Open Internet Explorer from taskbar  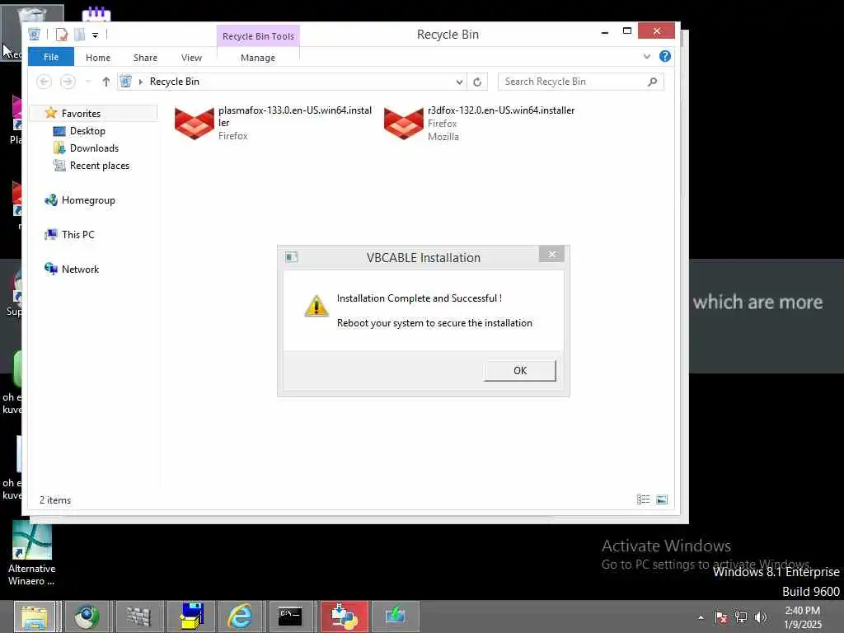(240, 617)
